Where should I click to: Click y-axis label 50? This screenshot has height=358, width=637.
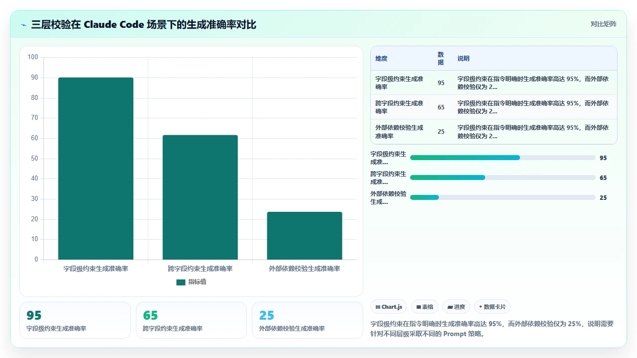(34, 159)
